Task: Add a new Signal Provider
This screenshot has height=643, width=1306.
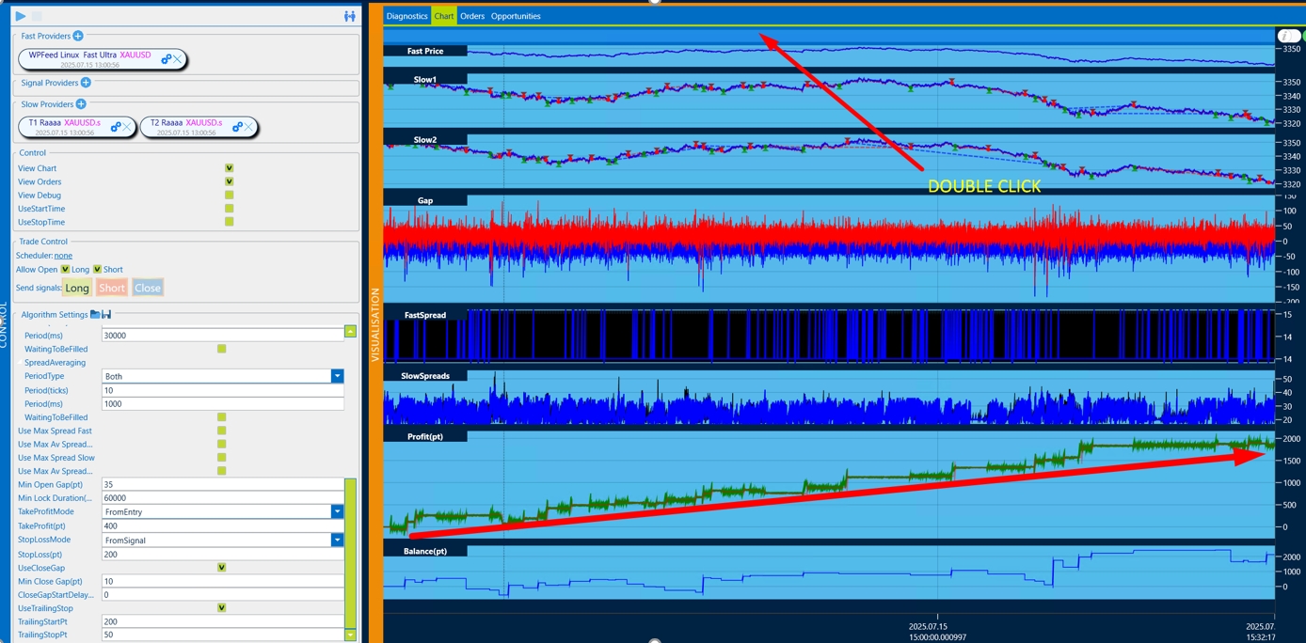Action: click(x=86, y=83)
